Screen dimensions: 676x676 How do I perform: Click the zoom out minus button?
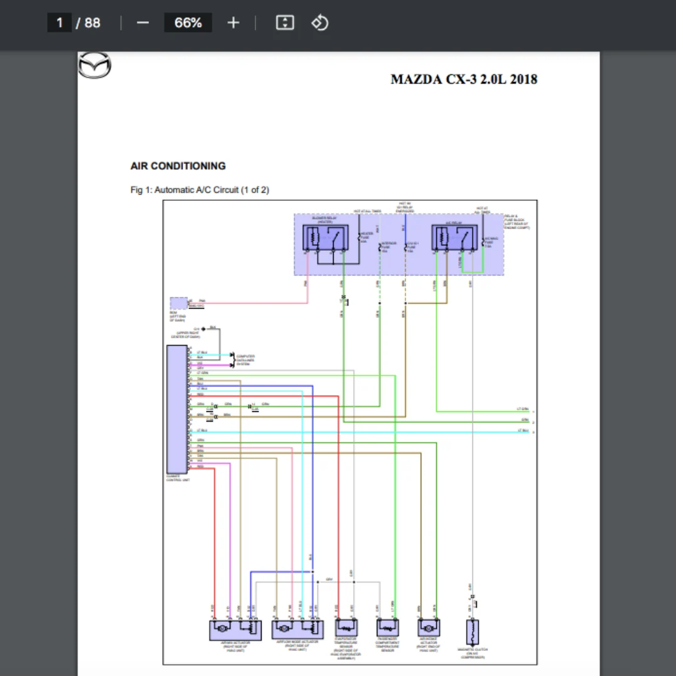(x=143, y=23)
